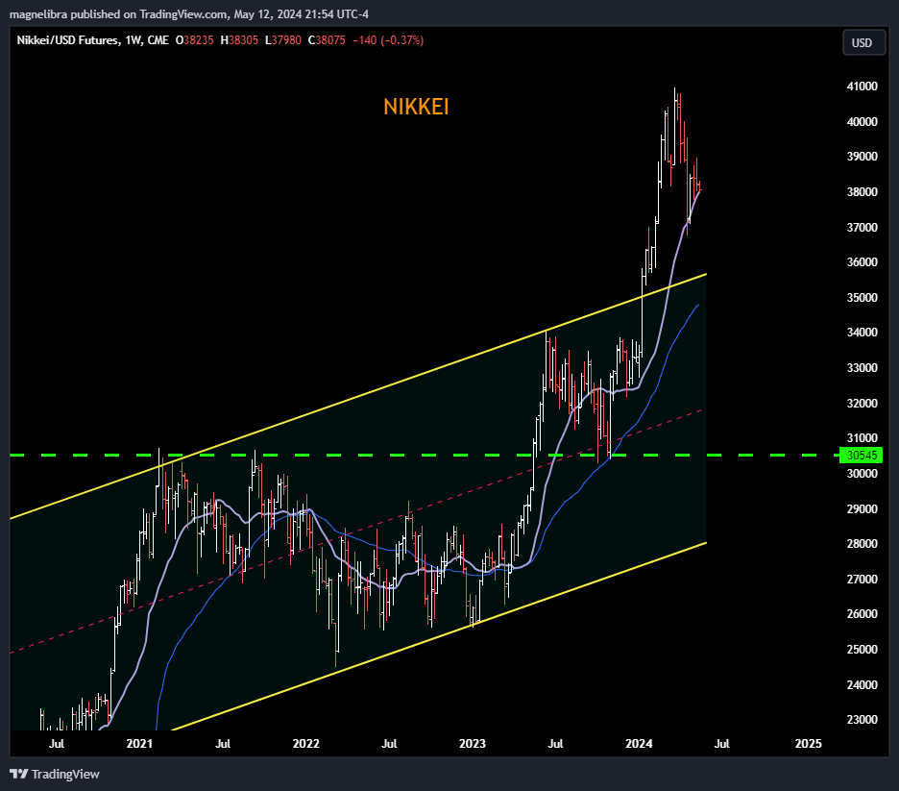Screen dimensions: 899x791
Task: Click the 40000 price axis label
Action: click(x=862, y=122)
